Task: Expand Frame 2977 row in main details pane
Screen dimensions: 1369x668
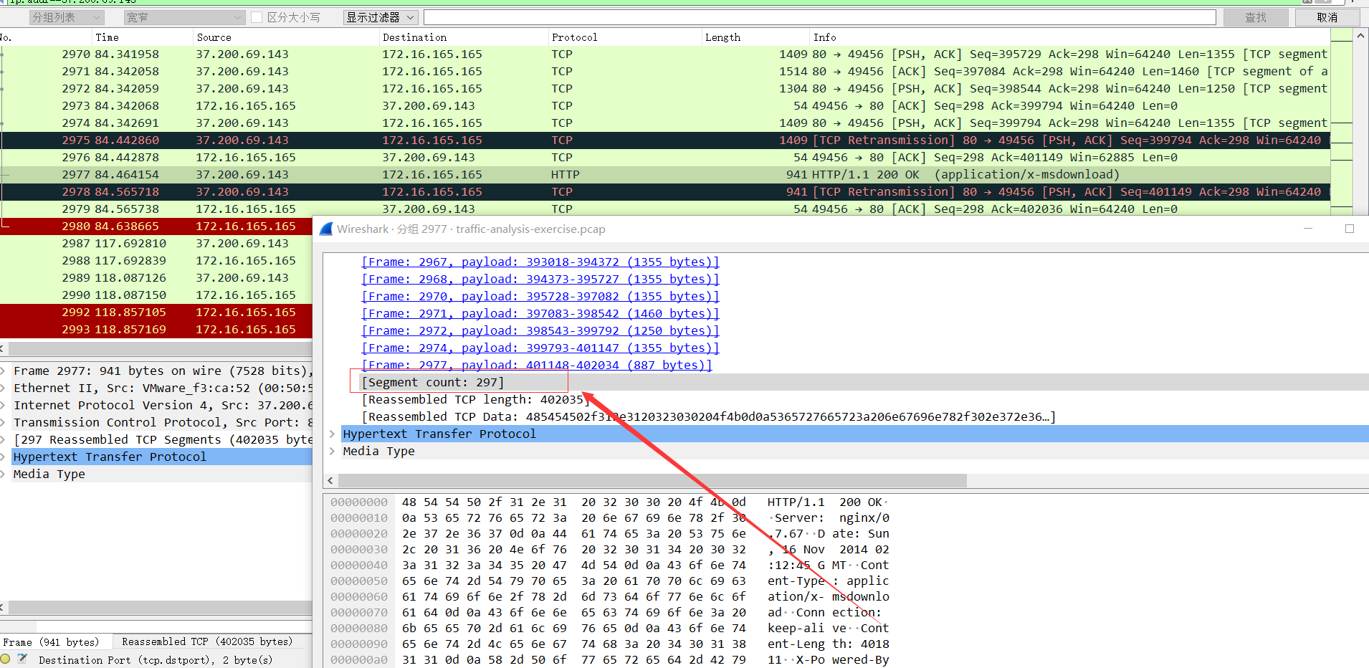Action: (4, 371)
